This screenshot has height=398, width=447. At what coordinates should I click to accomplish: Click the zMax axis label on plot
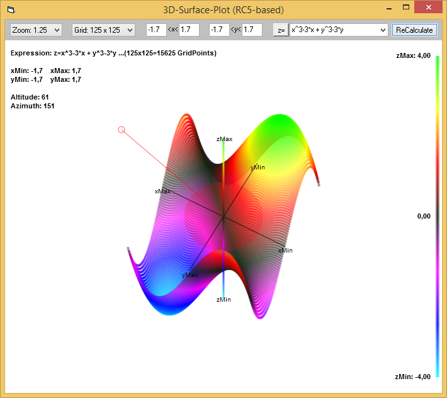tap(224, 139)
